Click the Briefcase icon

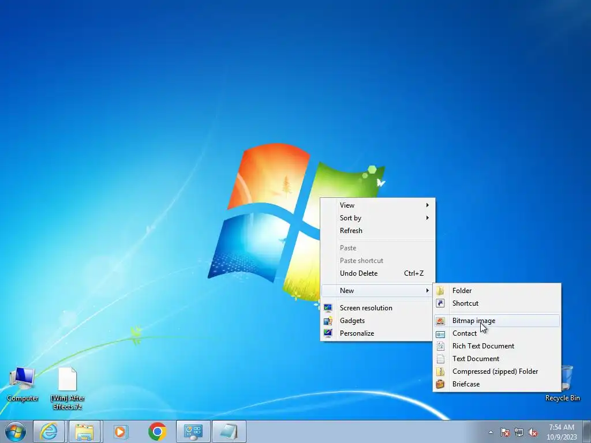tap(440, 384)
